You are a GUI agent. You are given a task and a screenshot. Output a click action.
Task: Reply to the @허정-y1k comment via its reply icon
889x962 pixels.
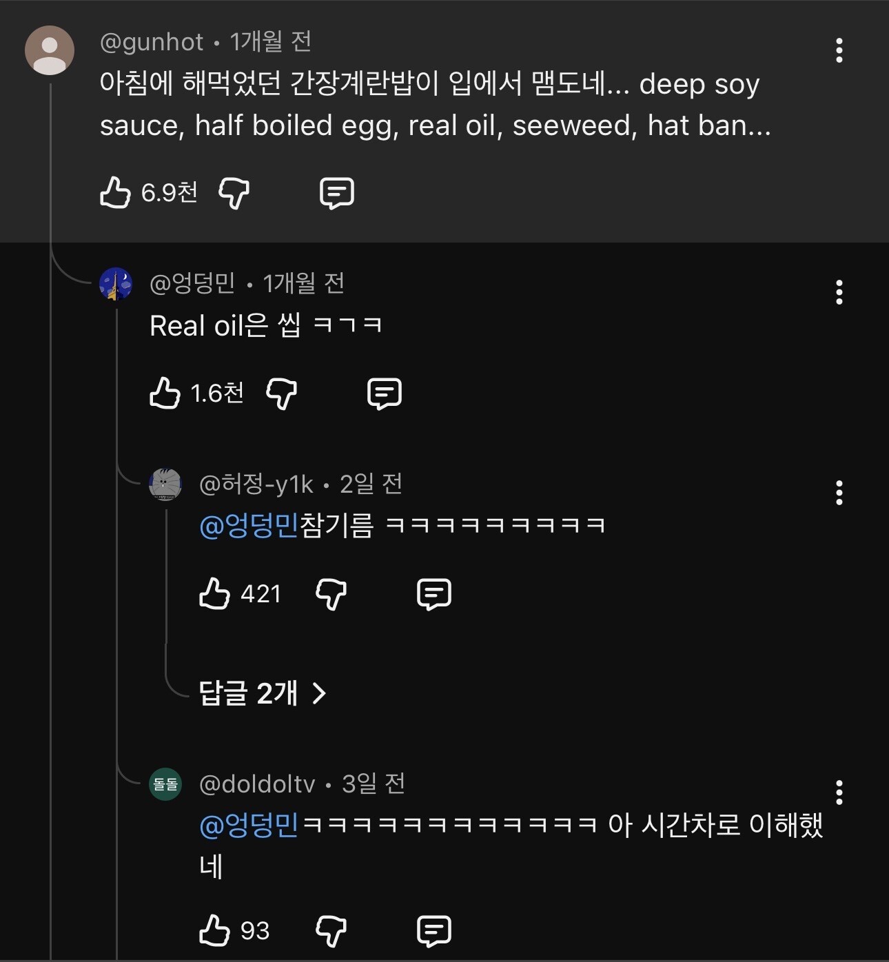coord(434,593)
